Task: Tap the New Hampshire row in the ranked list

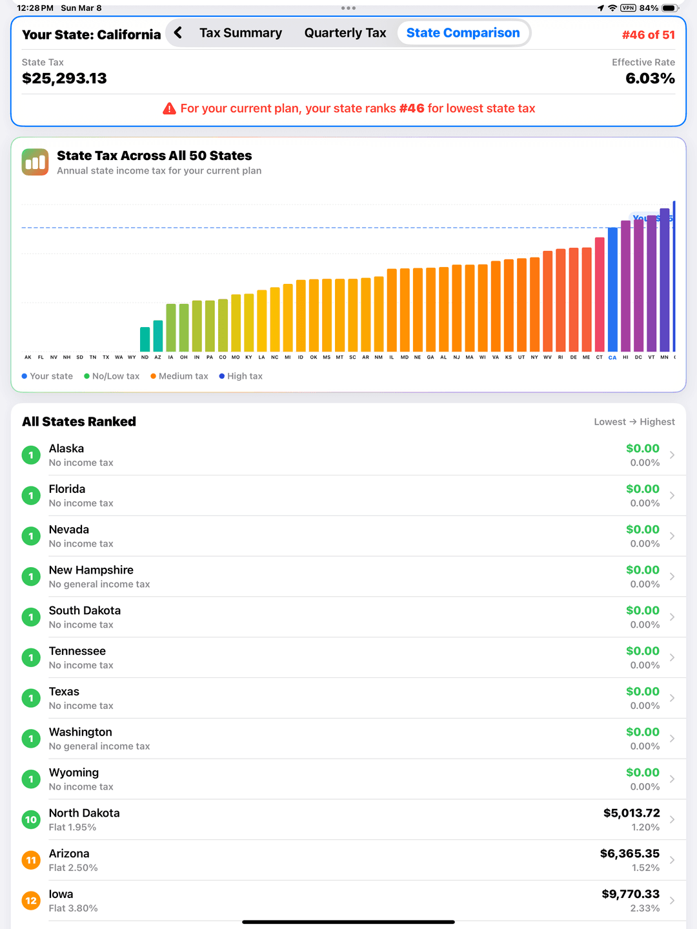Action: click(258, 576)
